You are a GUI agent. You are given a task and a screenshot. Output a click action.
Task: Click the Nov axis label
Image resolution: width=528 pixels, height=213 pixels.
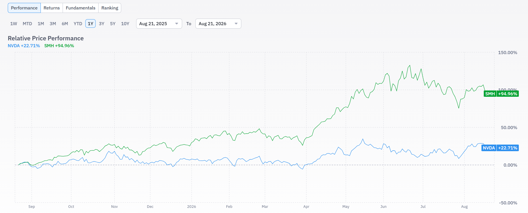click(x=114, y=207)
